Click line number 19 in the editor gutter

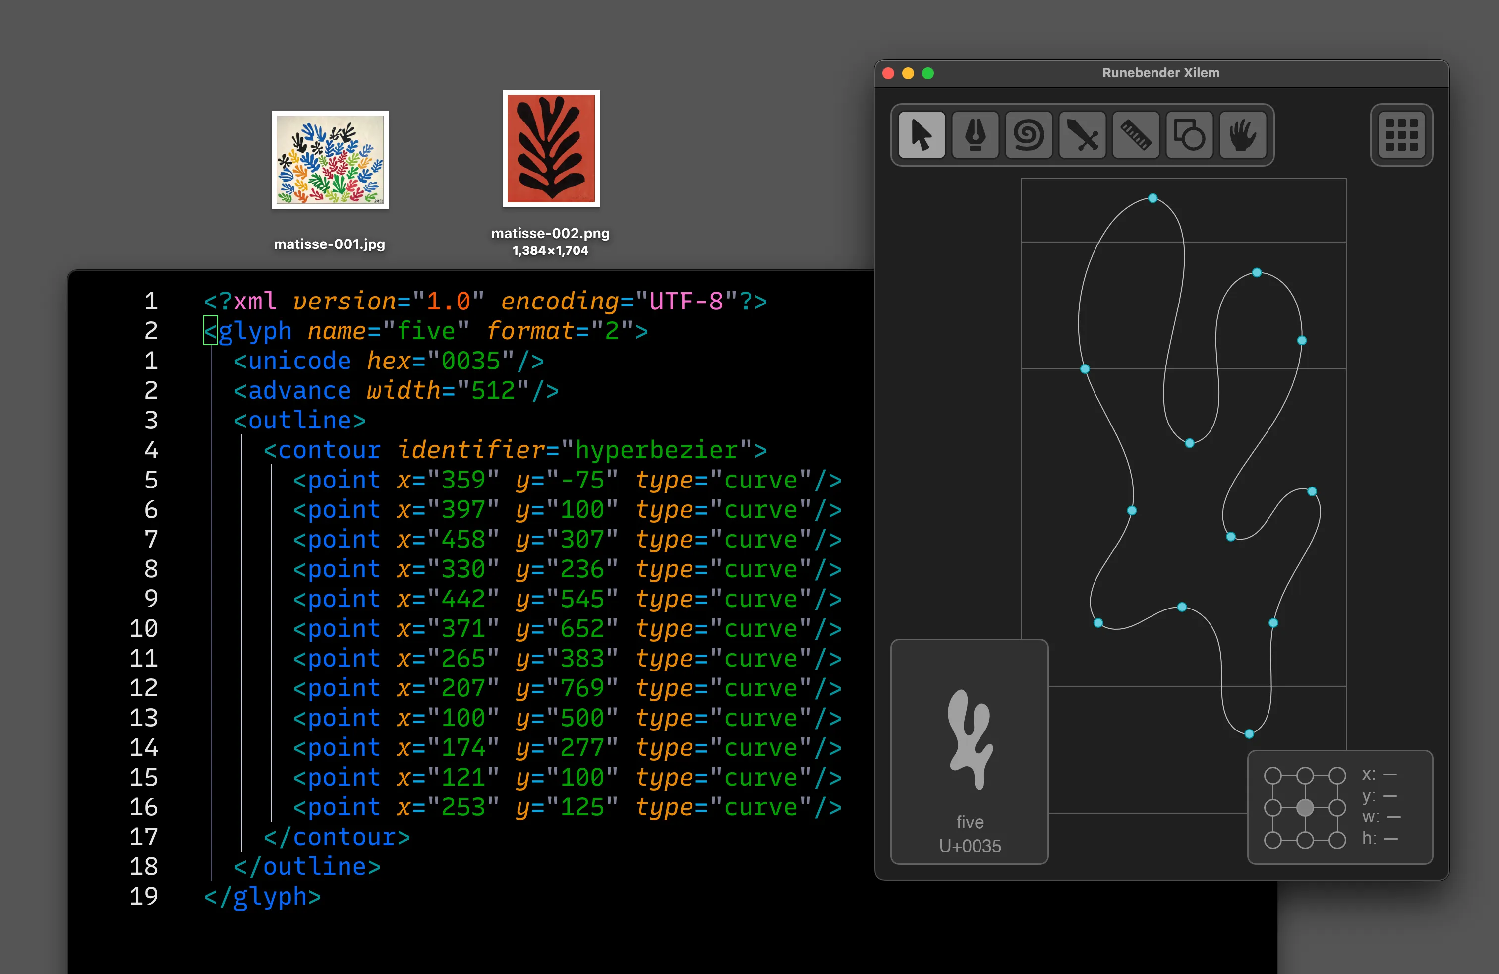(x=144, y=897)
